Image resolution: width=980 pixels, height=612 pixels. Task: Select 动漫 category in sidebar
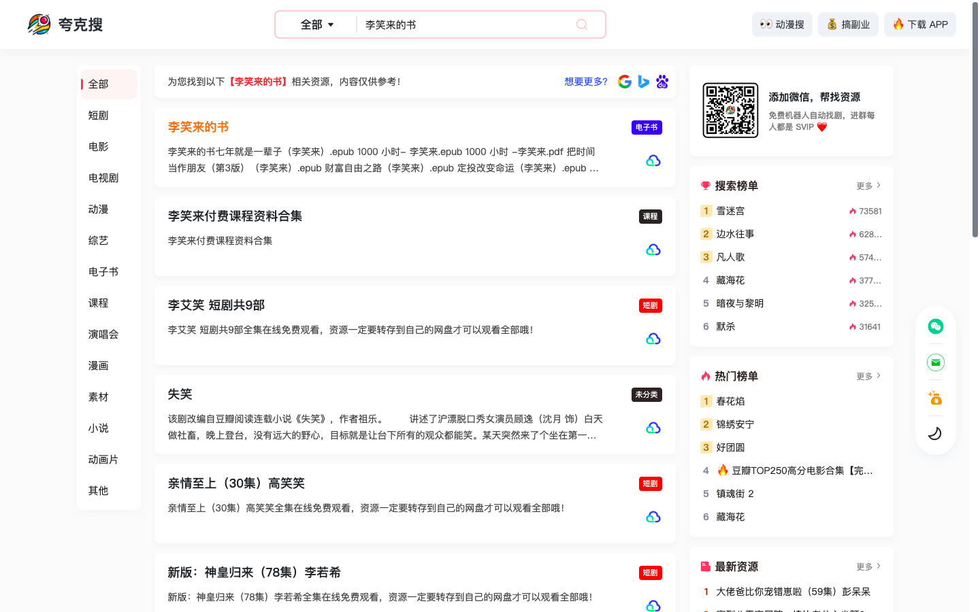click(109, 209)
